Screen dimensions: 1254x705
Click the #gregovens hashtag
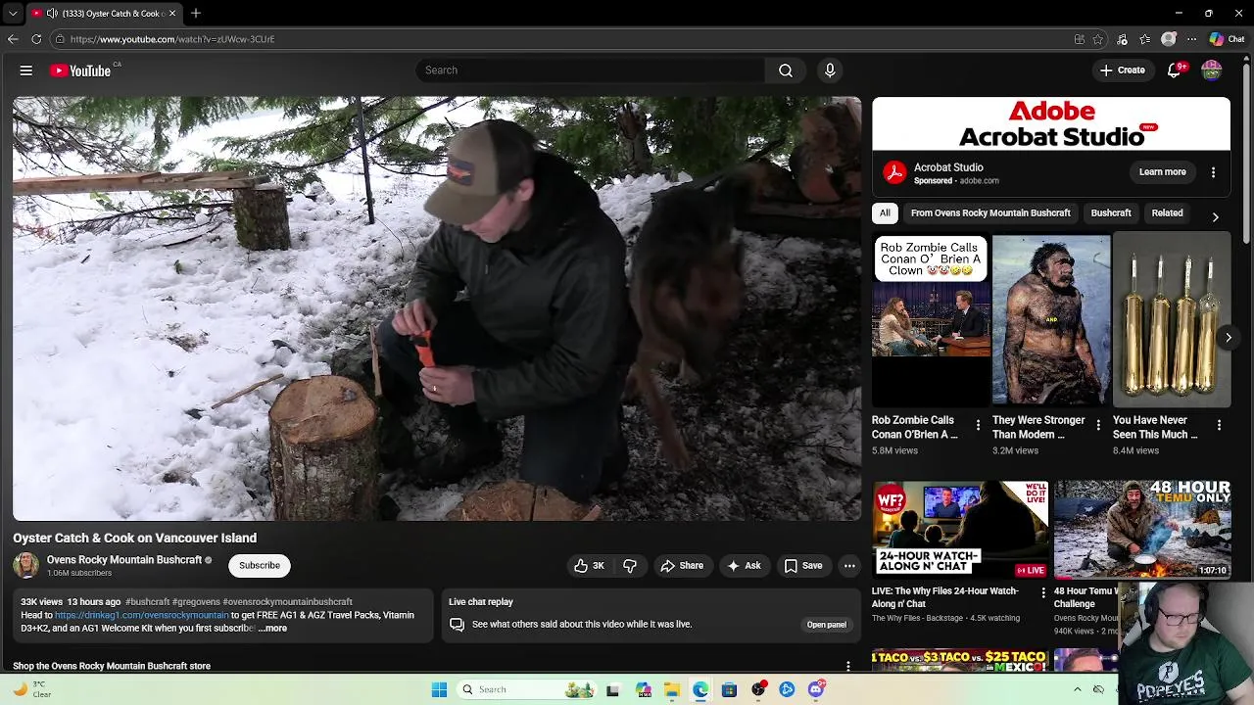195,602
